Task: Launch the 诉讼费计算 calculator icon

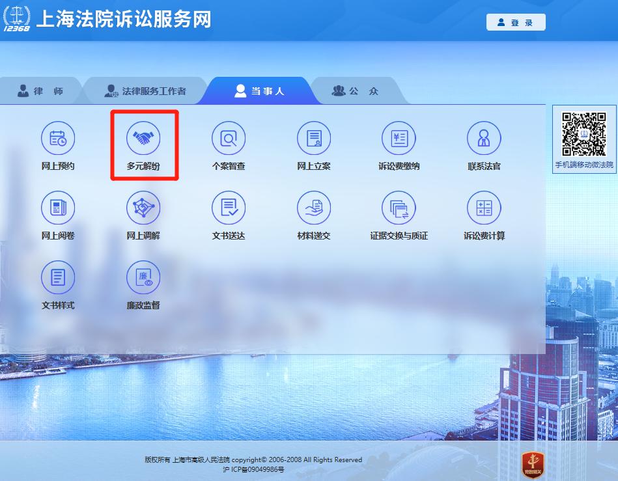Action: pyautogui.click(x=484, y=208)
